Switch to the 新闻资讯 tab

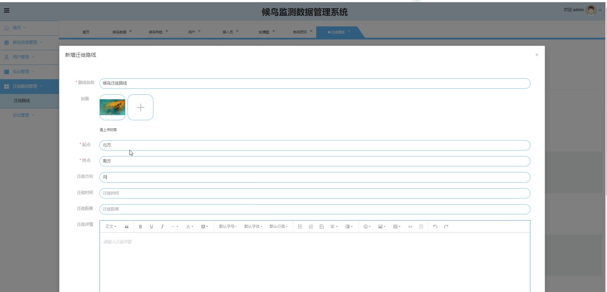(x=300, y=32)
